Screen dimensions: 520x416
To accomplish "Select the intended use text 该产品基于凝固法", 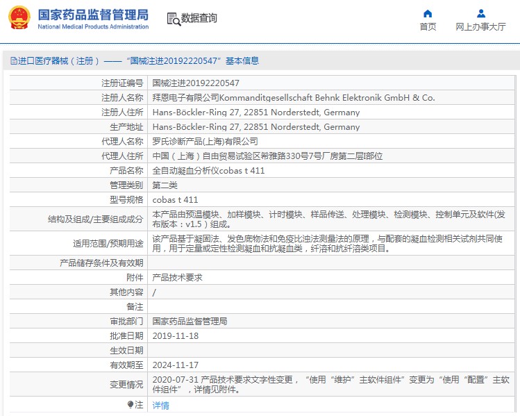I will [328, 244].
